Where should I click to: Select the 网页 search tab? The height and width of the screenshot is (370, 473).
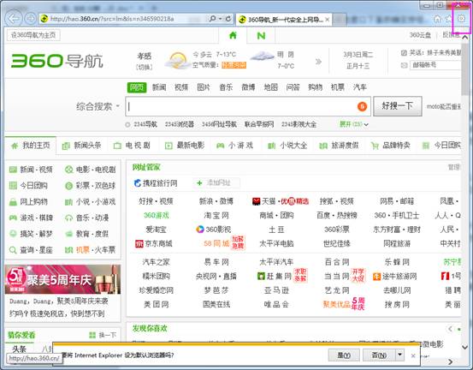[137, 87]
